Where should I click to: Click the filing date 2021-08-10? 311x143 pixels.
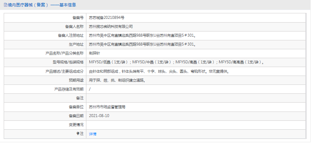pyautogui.click(x=99, y=116)
